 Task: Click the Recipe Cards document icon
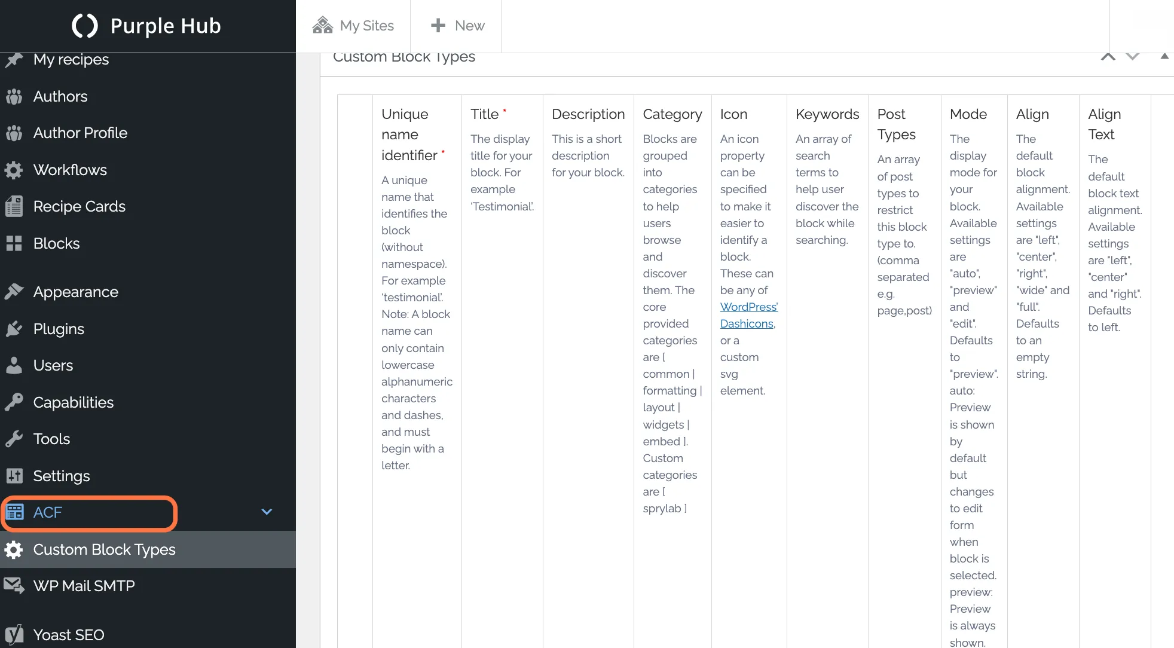point(14,206)
